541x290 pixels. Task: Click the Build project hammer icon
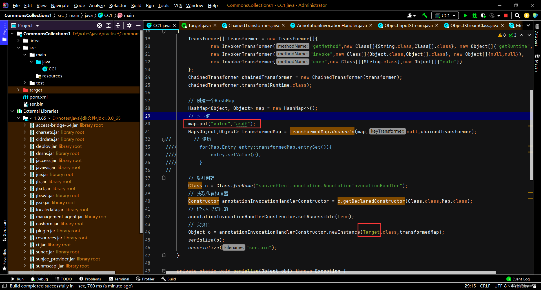[425, 15]
